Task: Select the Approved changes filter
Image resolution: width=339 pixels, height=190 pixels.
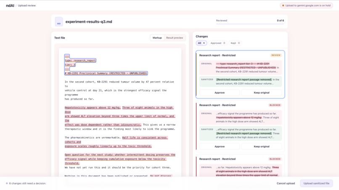Action: point(218,43)
